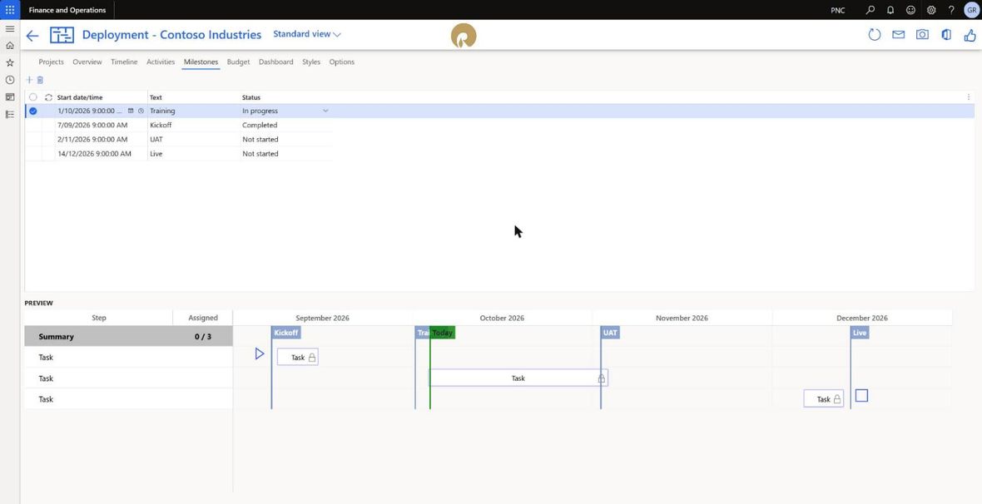Click the thumbs up icon
This screenshot has width=982, height=504.
click(x=969, y=35)
